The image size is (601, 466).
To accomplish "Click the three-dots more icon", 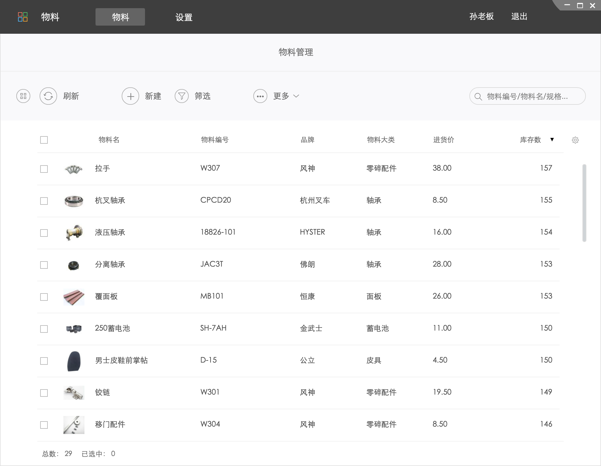I will (260, 96).
